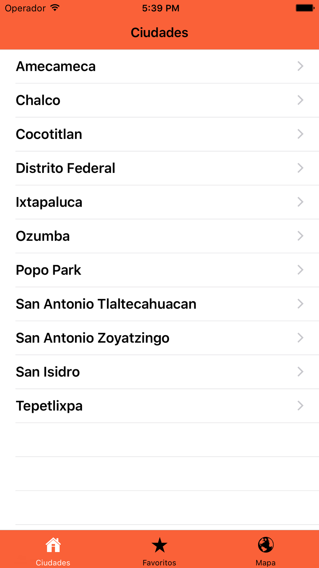Open chevron for Popo Park

pos(300,270)
